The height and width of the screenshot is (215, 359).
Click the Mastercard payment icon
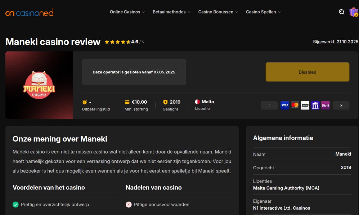pyautogui.click(x=295, y=105)
